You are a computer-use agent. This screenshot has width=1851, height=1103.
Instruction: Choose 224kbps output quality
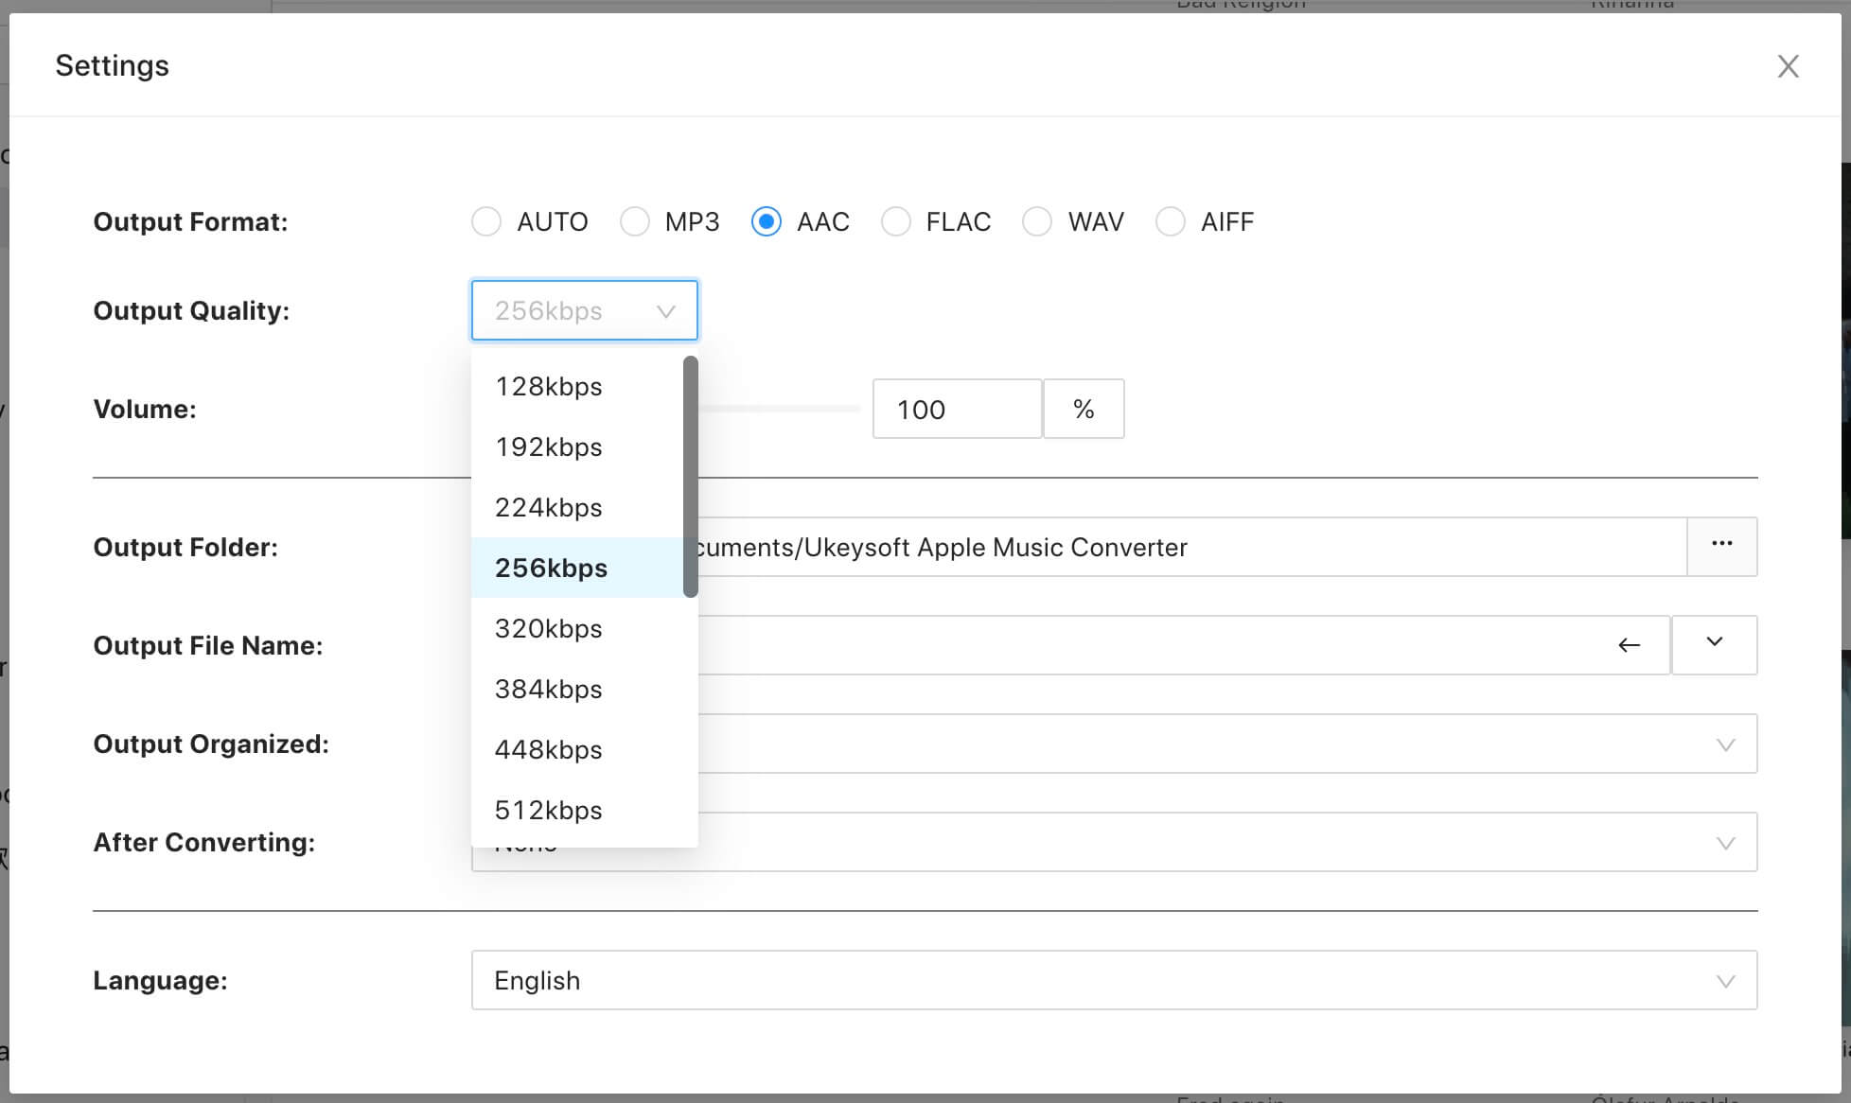[x=546, y=505]
